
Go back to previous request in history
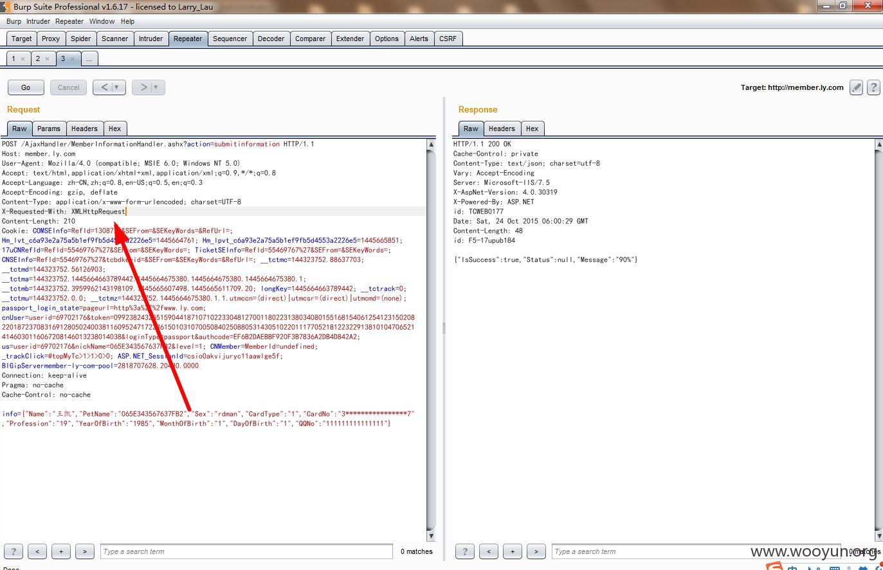(x=104, y=87)
